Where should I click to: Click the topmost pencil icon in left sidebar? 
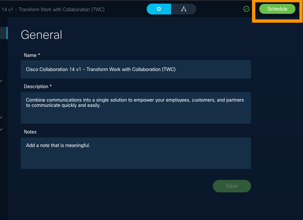pyautogui.click(x=1, y=81)
